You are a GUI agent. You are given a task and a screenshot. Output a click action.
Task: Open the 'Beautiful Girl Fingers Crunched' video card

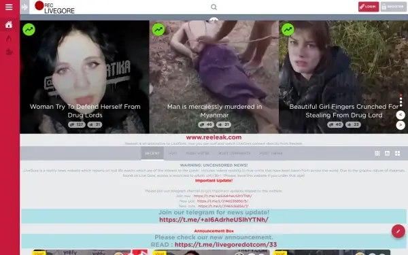343,77
